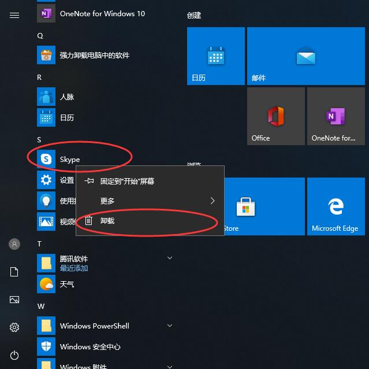Click the Power button icon

pyautogui.click(x=14, y=355)
